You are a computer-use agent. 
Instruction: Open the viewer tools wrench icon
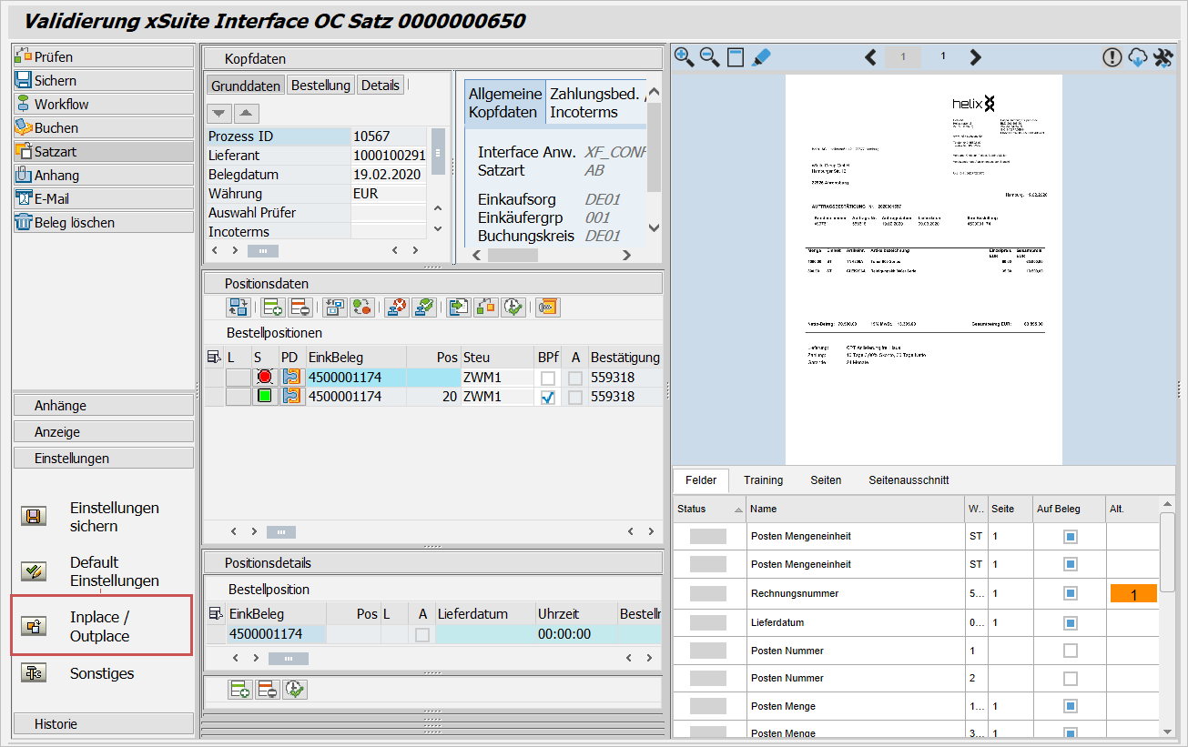[x=1163, y=57]
